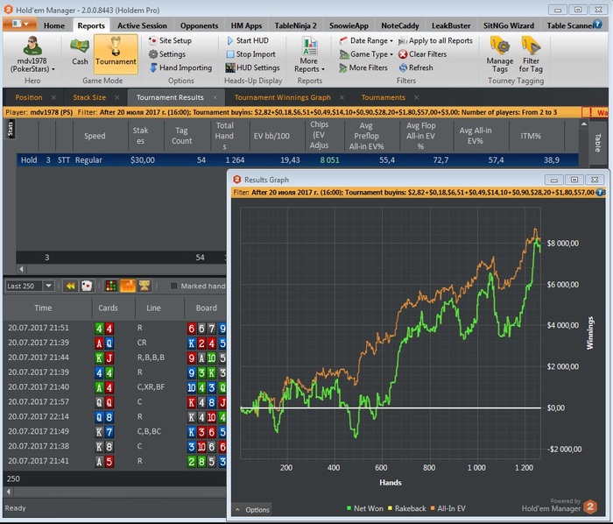Open the mdv1978 (PokerStars) hero selector

tap(32, 54)
